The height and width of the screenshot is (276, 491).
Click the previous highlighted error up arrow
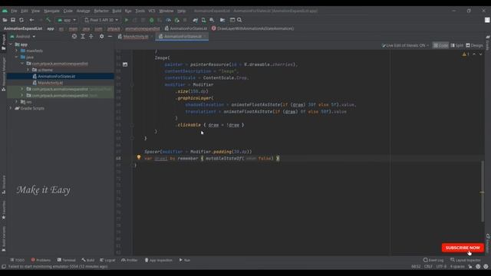click(474, 54)
